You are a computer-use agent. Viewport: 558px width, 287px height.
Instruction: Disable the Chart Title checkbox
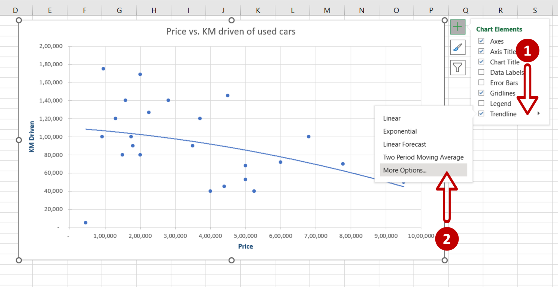481,62
